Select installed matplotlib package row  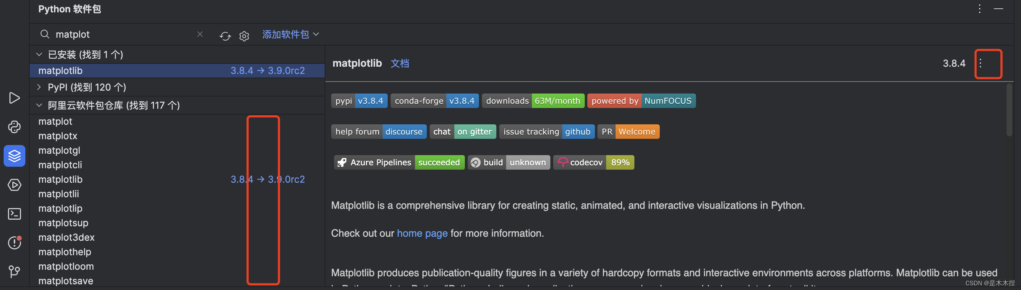[x=177, y=71]
